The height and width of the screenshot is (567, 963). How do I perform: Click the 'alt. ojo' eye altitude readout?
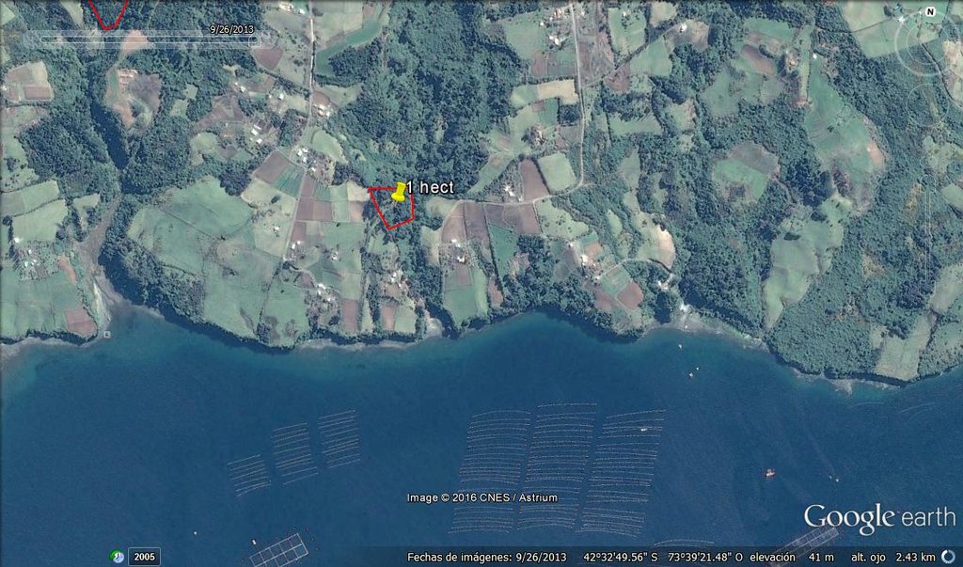(892, 558)
